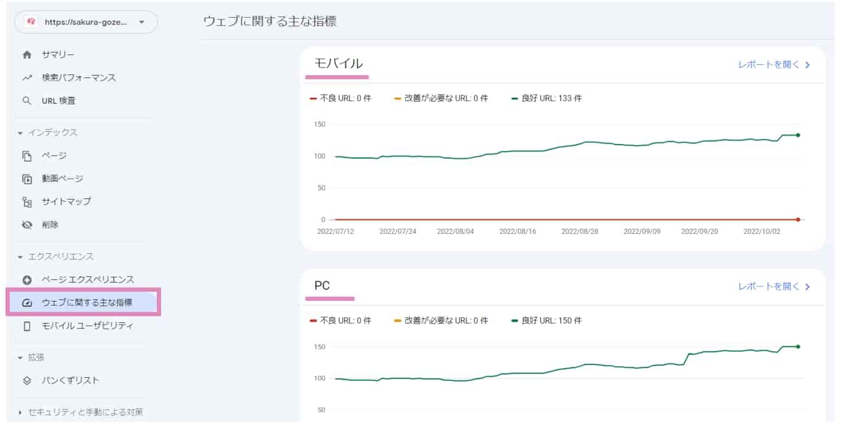Click the 削除 removals icon
This screenshot has width=843, height=423.
pyautogui.click(x=27, y=225)
